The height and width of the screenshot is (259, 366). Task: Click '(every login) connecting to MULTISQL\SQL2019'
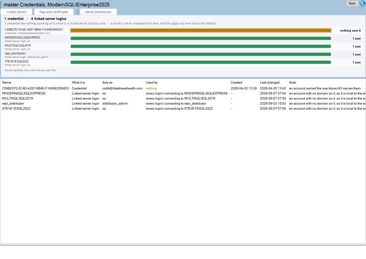pos(180,98)
